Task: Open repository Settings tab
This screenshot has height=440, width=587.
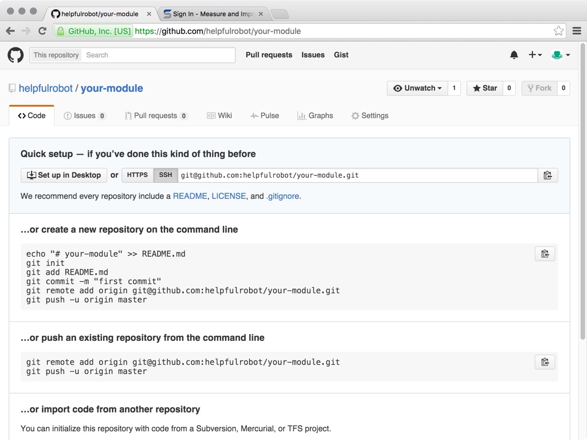Action: point(370,116)
